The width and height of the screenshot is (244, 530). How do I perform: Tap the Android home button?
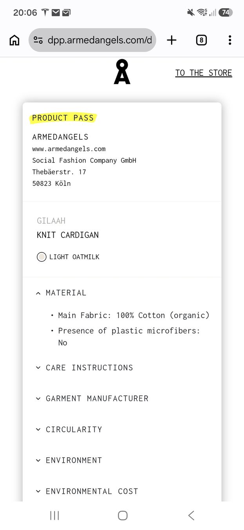(123, 515)
